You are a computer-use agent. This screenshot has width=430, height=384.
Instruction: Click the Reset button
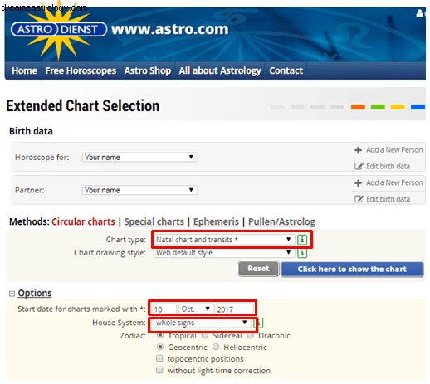click(258, 269)
